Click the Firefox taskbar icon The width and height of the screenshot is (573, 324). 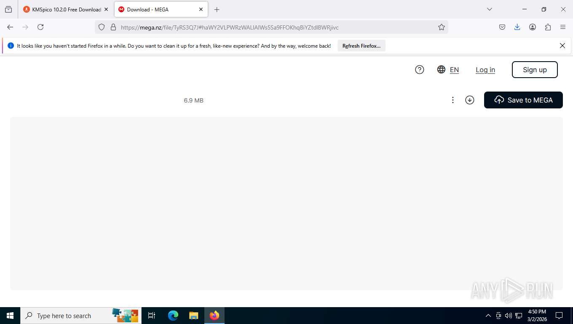pyautogui.click(x=214, y=316)
